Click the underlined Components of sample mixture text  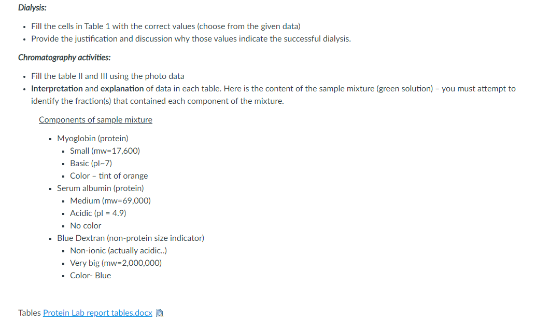click(x=95, y=120)
